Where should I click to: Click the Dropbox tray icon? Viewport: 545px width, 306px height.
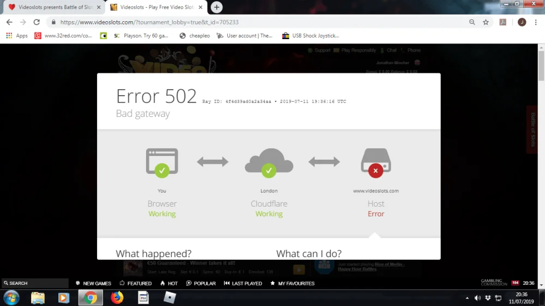point(488,298)
